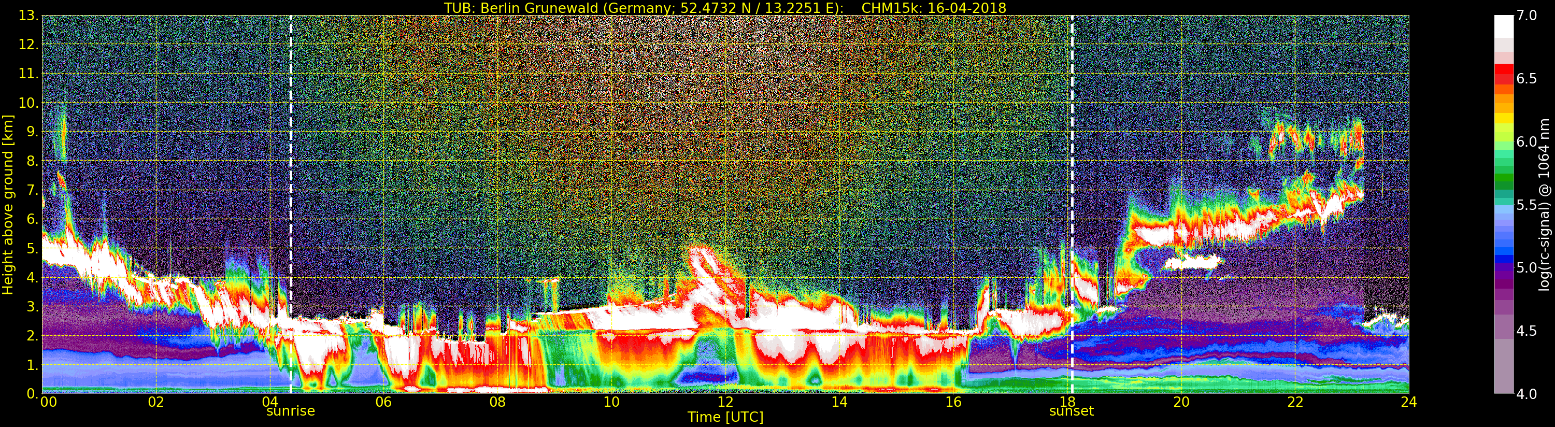This screenshot has height=427, width=1555.
Task: Click the '4.0' colorbar scale value
Action: pos(1527,394)
